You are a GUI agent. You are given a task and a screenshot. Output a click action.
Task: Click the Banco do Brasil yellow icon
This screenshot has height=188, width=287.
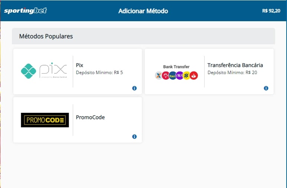(187, 76)
